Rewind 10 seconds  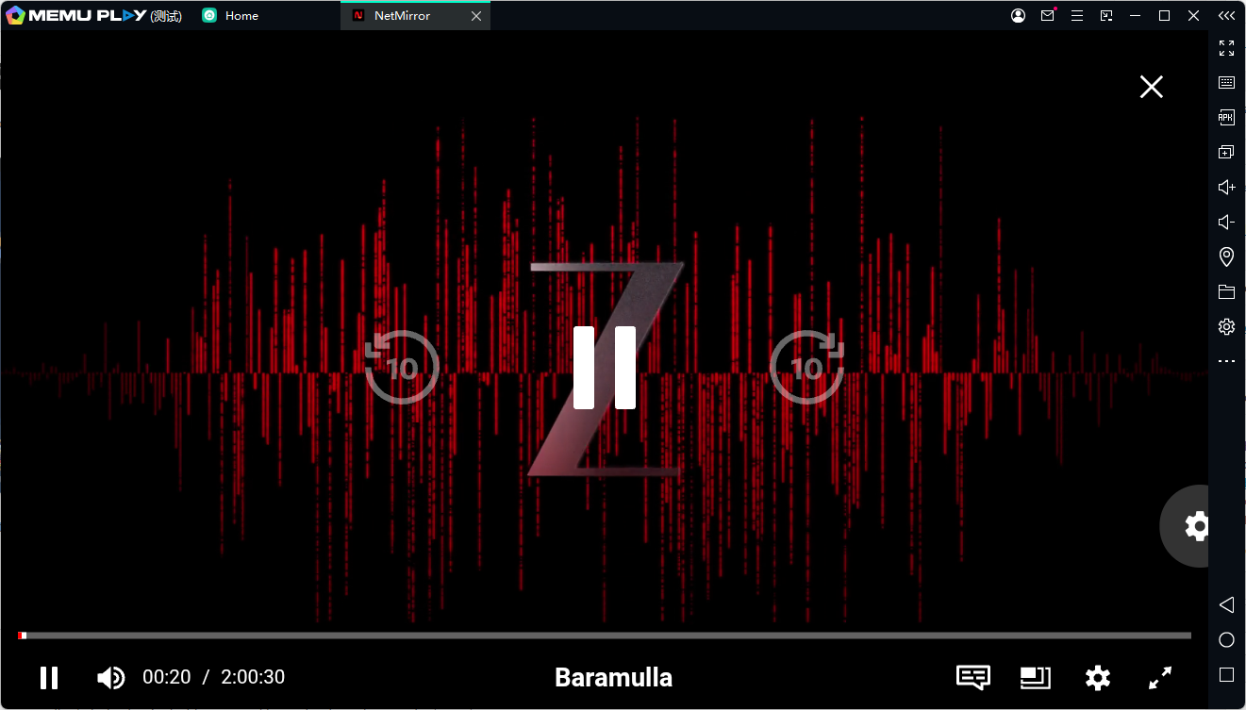click(402, 367)
